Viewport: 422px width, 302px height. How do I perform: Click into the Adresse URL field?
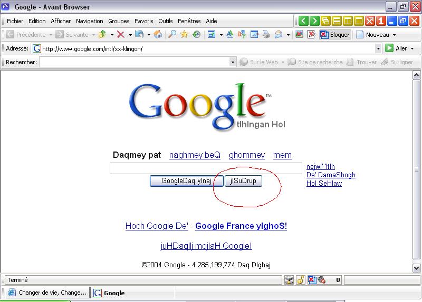click(204, 48)
